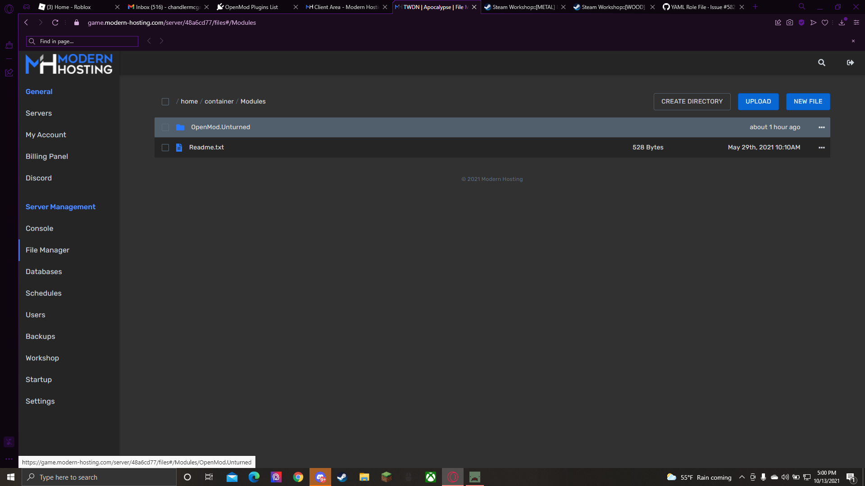
Task: Toggle the select-all checkbox above the file list
Action: (165, 102)
